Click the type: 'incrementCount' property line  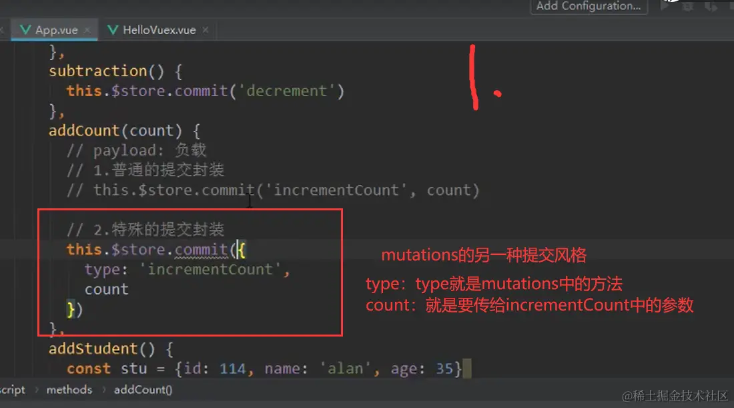pyautogui.click(x=188, y=269)
